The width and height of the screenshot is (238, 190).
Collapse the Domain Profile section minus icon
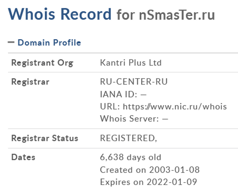(x=11, y=42)
